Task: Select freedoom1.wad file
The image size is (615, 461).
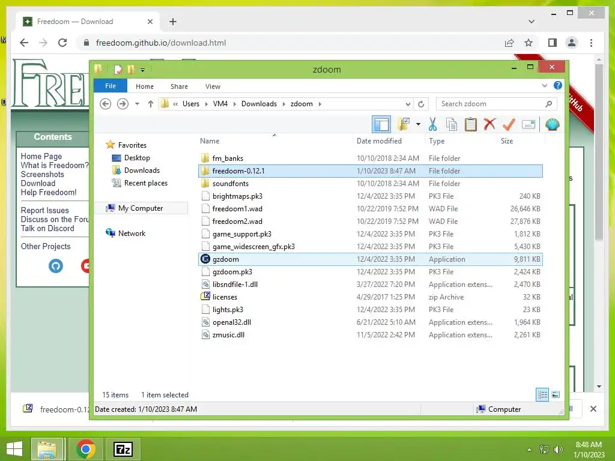Action: coord(237,208)
